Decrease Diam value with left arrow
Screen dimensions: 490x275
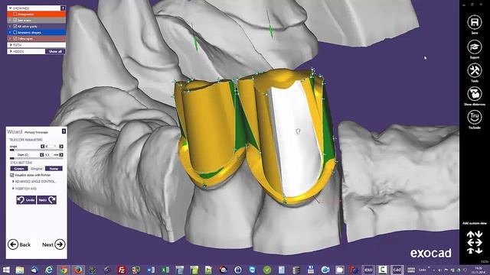click(42, 154)
